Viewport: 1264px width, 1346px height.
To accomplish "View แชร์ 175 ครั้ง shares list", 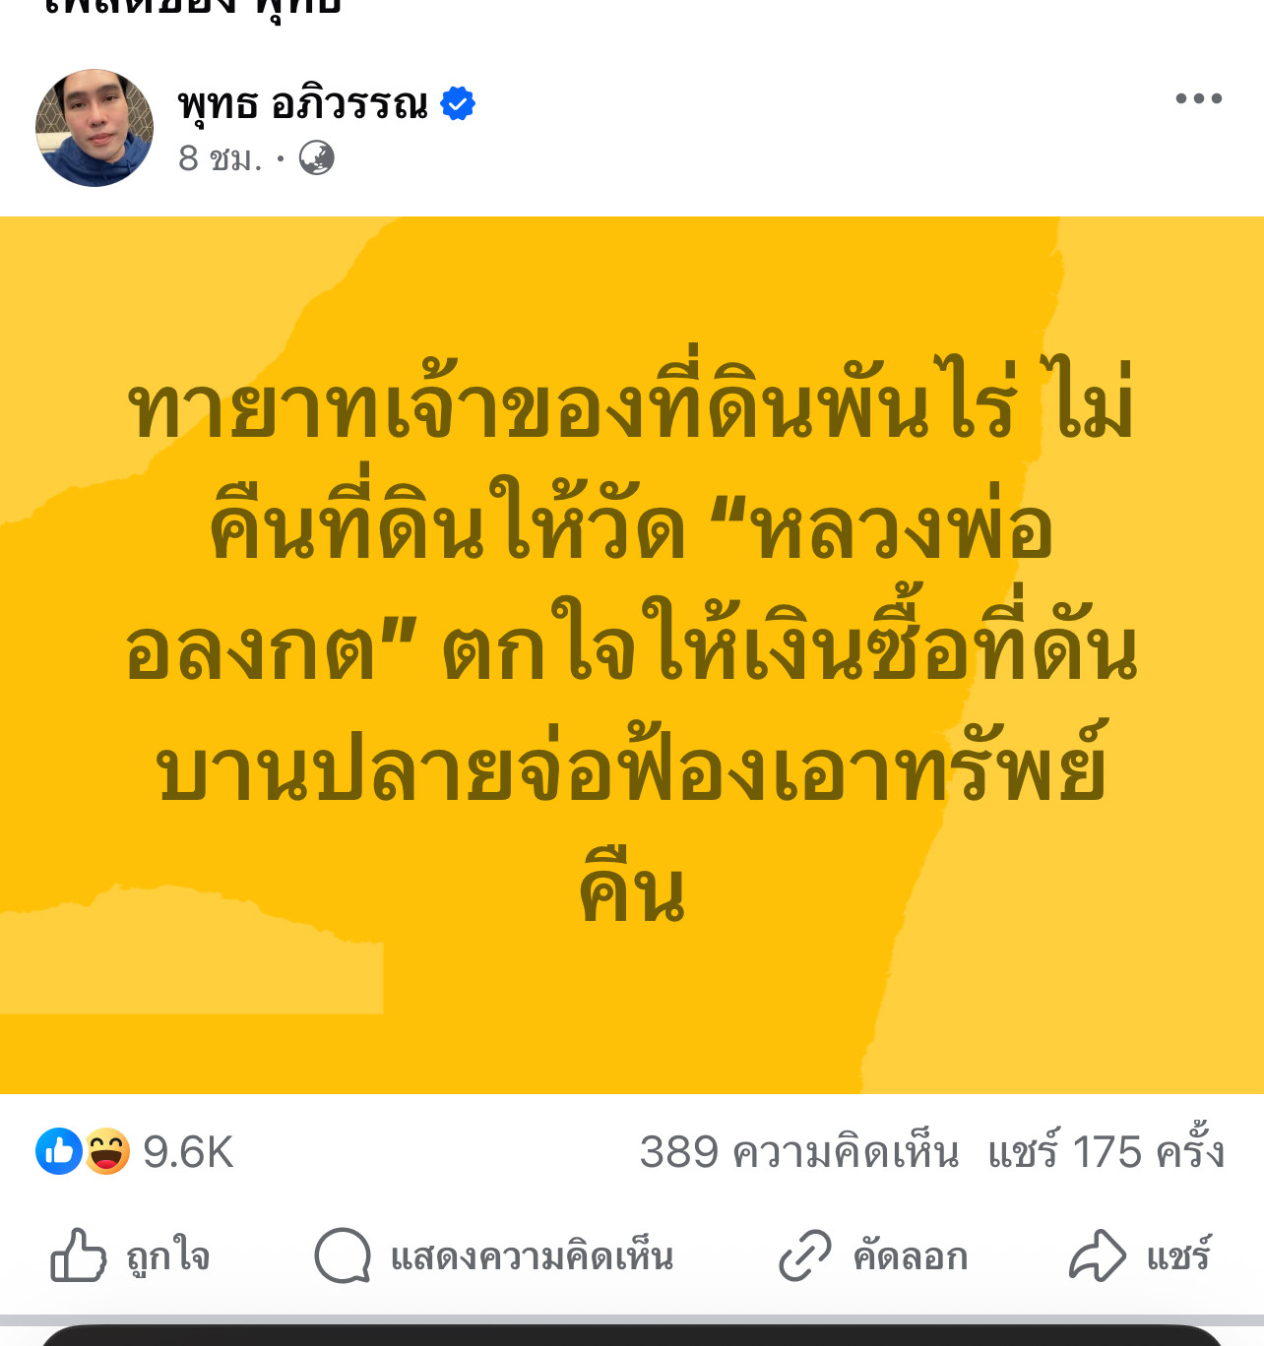I will pos(1106,1151).
